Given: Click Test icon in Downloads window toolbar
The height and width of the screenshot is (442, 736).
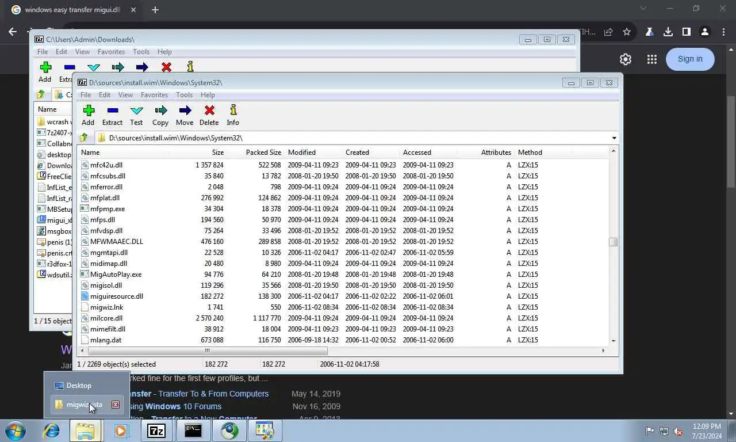Looking at the screenshot, I should (94, 67).
